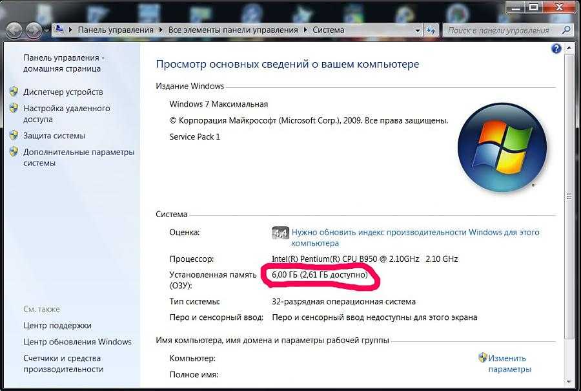Click the Windows logo image

click(x=502, y=147)
